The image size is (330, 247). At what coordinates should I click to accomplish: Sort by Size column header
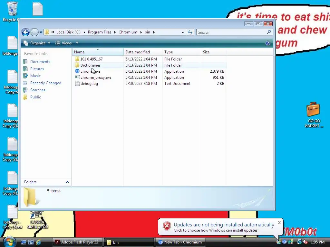pos(214,52)
